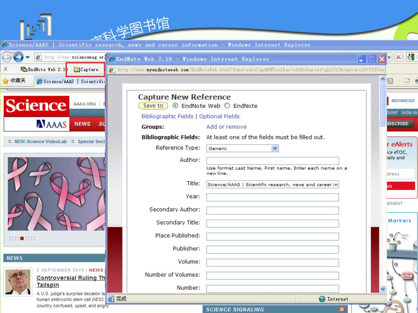Select the EndNote Web radio button

tap(175, 106)
